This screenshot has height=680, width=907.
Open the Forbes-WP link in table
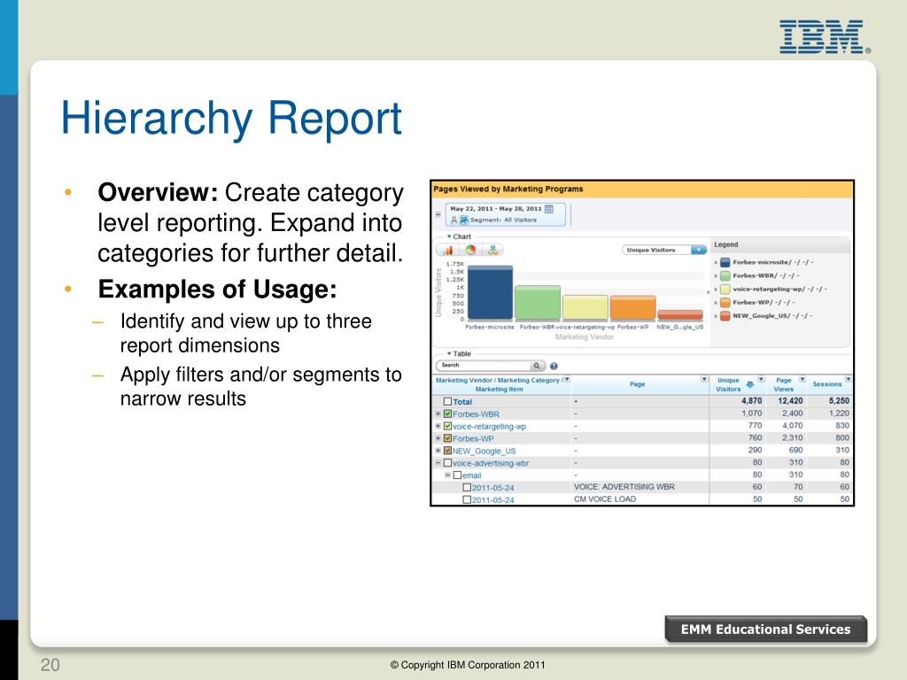click(x=473, y=438)
